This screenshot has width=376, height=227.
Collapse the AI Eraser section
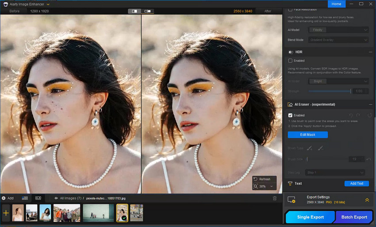coord(371,104)
